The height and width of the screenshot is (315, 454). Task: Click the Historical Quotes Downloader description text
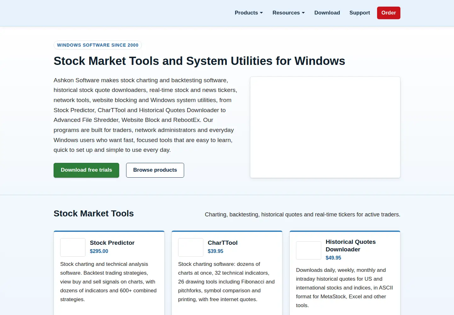pos(344,288)
